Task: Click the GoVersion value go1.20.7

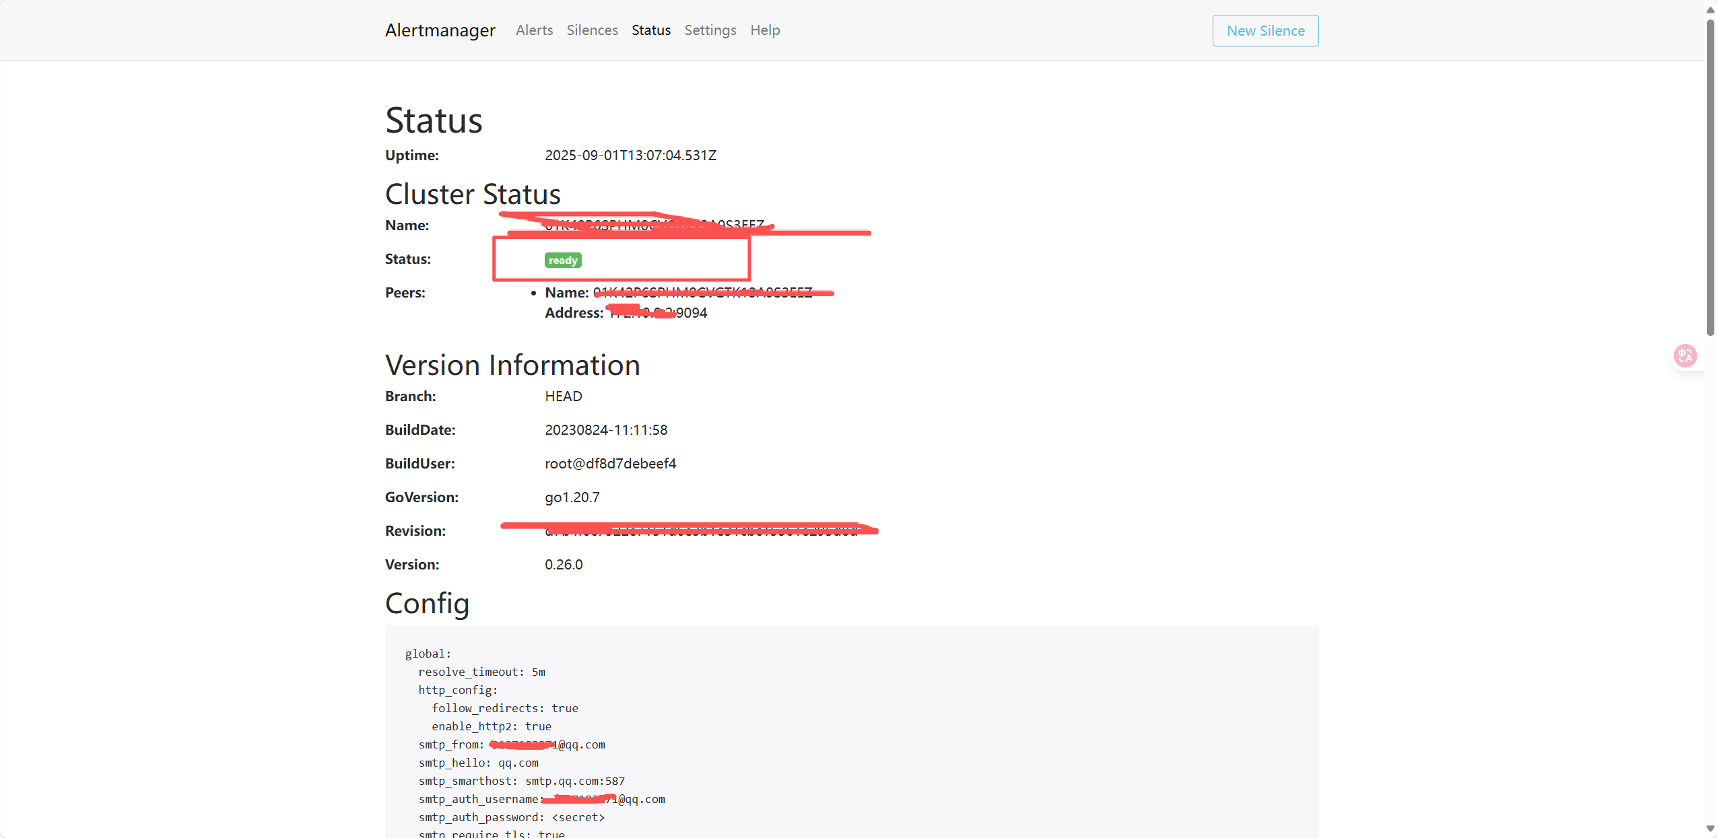Action: [572, 497]
